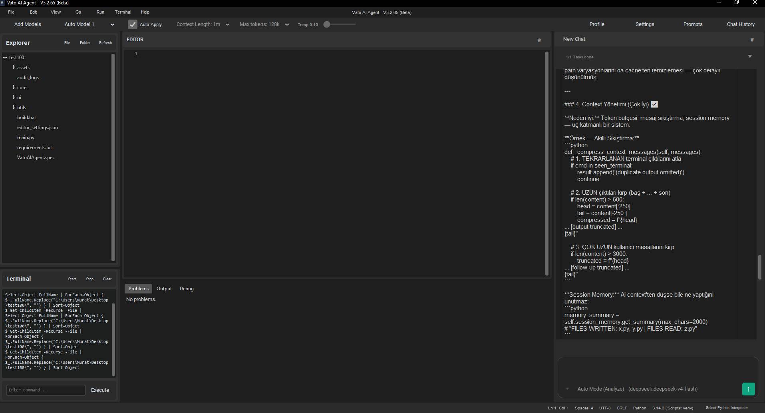Open the Go menu

pyautogui.click(x=78, y=12)
